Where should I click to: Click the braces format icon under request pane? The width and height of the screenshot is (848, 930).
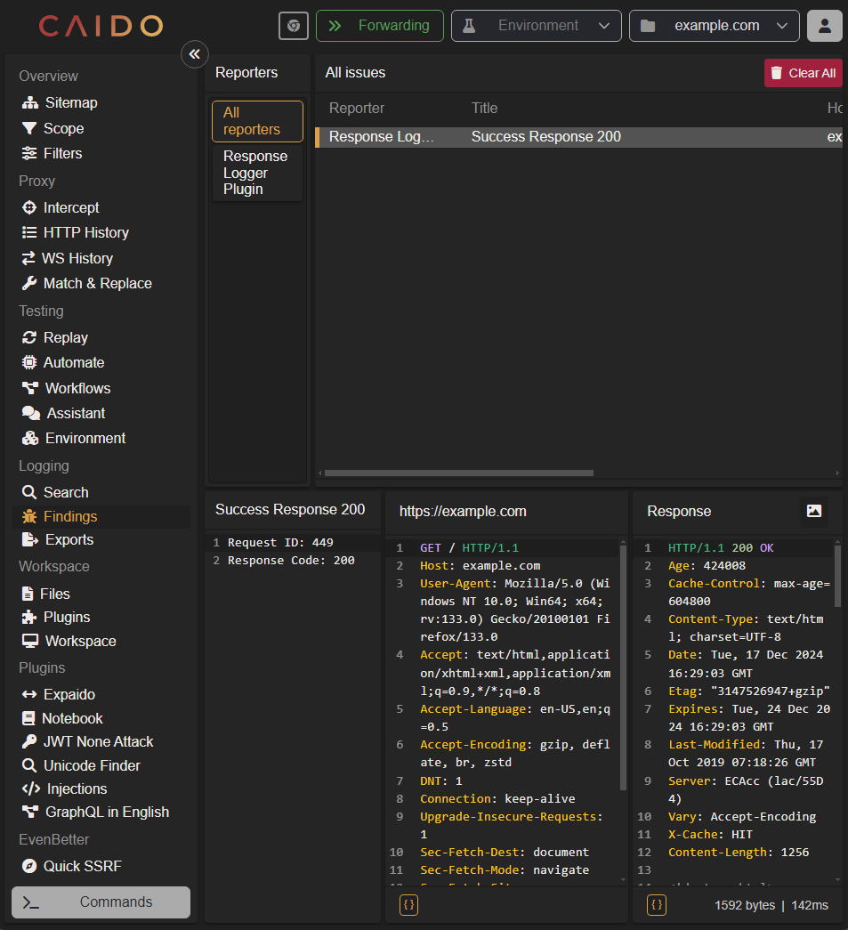point(409,905)
